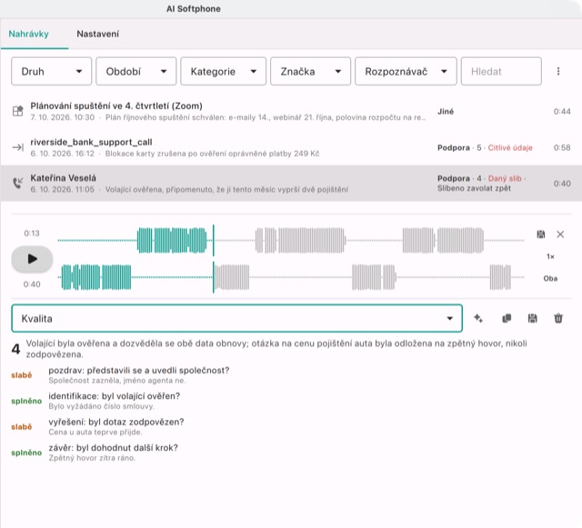This screenshot has height=528, width=582.
Task: Open the Druh filter dropdown
Action: pos(51,71)
